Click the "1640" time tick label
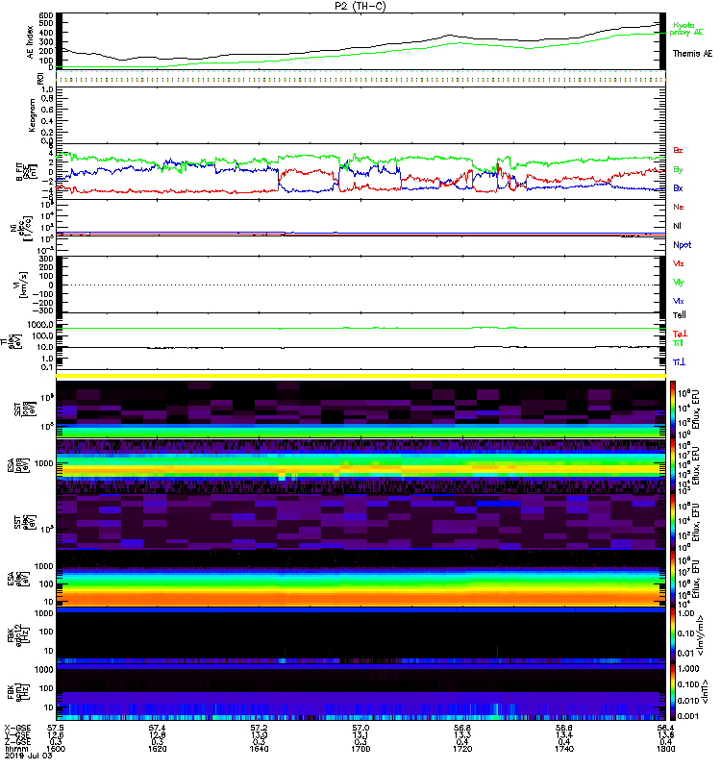The image size is (721, 769). (259, 749)
